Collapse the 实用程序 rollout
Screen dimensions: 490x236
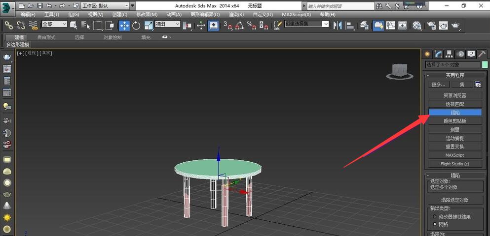[455, 75]
